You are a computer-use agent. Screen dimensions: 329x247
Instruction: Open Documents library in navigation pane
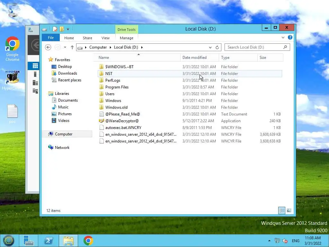pos(68,100)
